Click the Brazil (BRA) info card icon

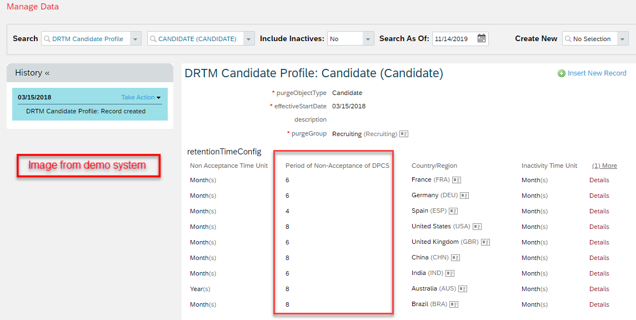tap(454, 304)
